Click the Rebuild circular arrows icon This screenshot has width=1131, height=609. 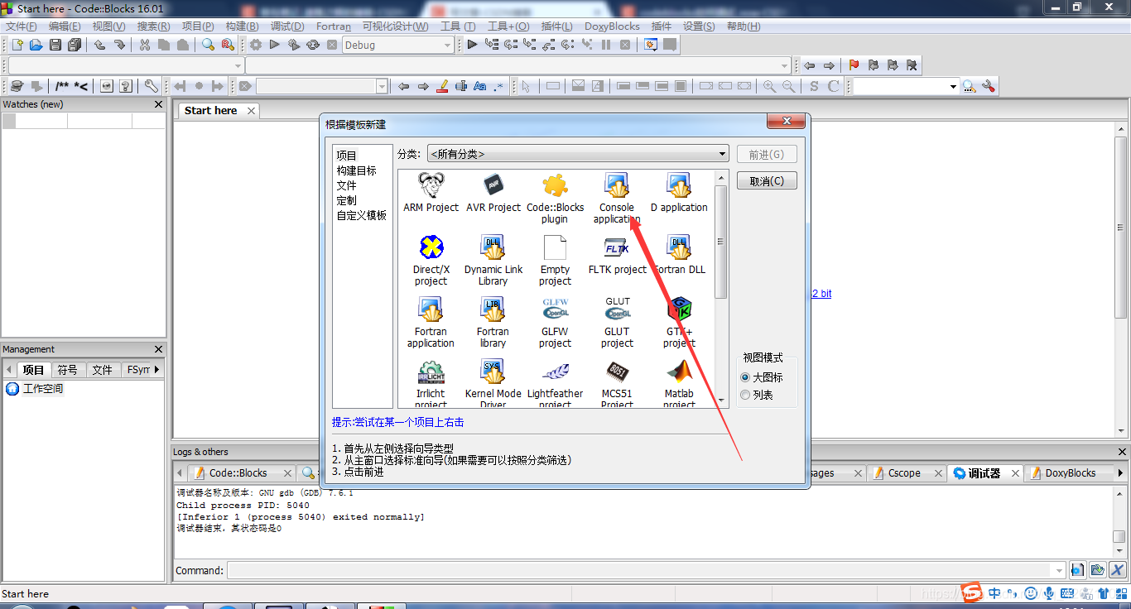click(313, 45)
